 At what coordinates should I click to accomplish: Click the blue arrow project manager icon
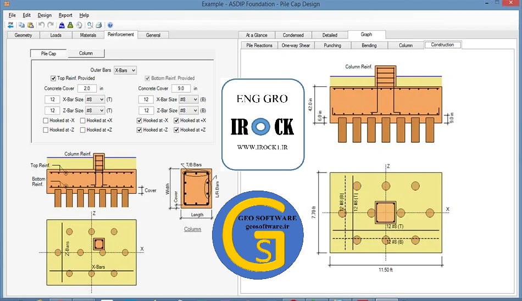coord(10,25)
